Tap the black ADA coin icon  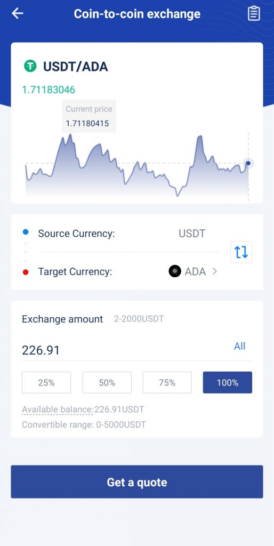pos(175,271)
